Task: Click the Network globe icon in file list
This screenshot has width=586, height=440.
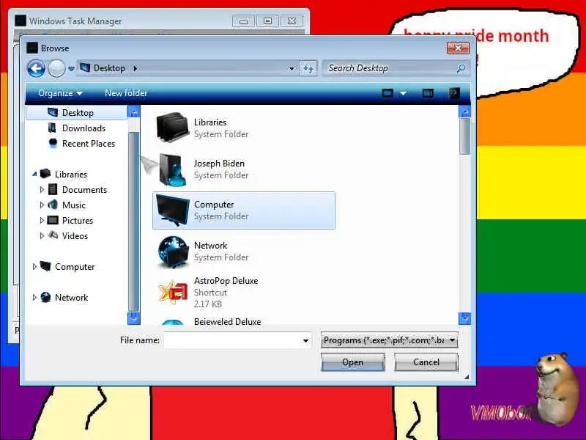Action: [172, 251]
